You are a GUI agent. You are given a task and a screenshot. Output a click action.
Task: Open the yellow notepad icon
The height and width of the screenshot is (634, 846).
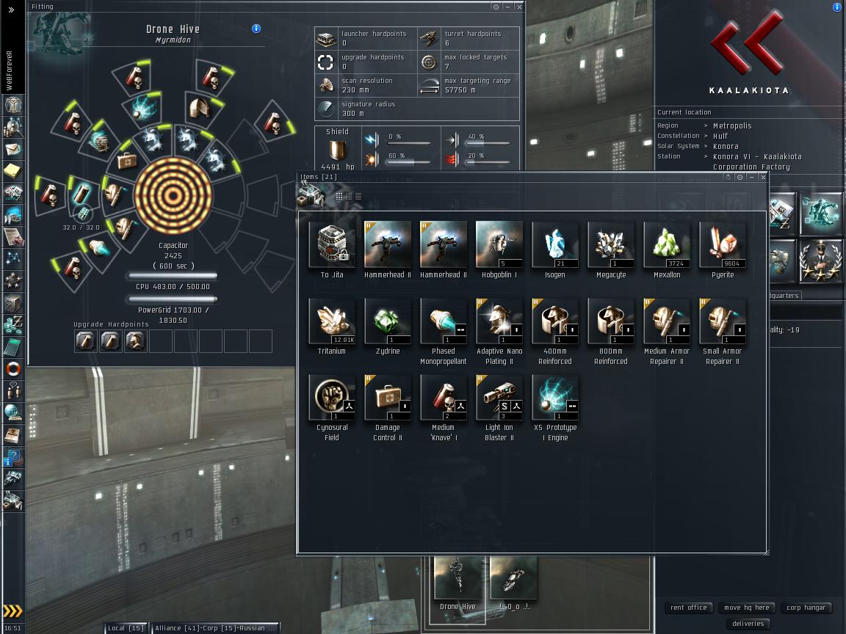[x=13, y=171]
